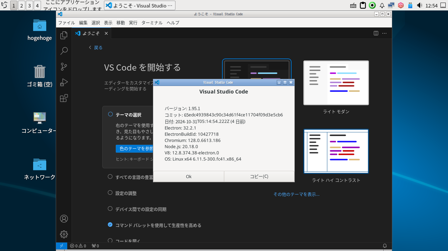Click the Electron: 32.2.1 line

(x=180, y=128)
